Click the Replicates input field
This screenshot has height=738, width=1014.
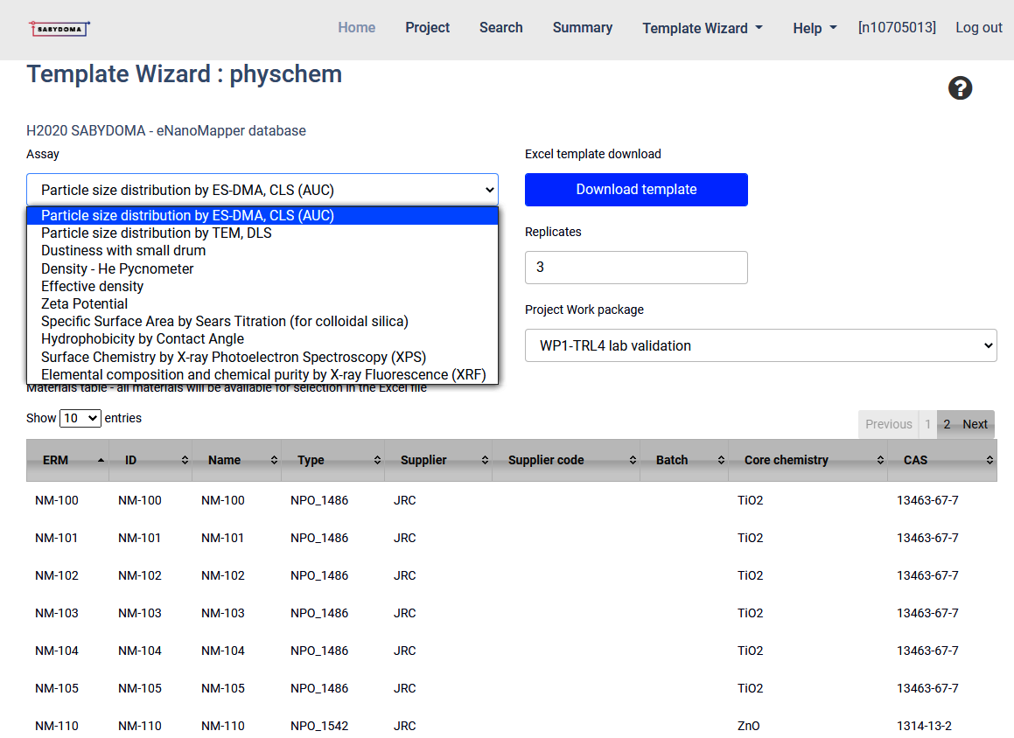tap(636, 268)
